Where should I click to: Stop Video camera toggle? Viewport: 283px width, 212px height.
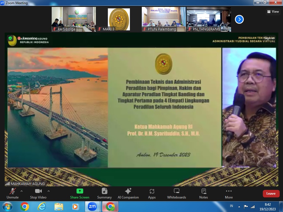click(x=38, y=193)
